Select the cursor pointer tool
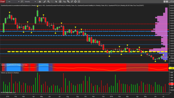The image size is (174, 98). (56, 2)
